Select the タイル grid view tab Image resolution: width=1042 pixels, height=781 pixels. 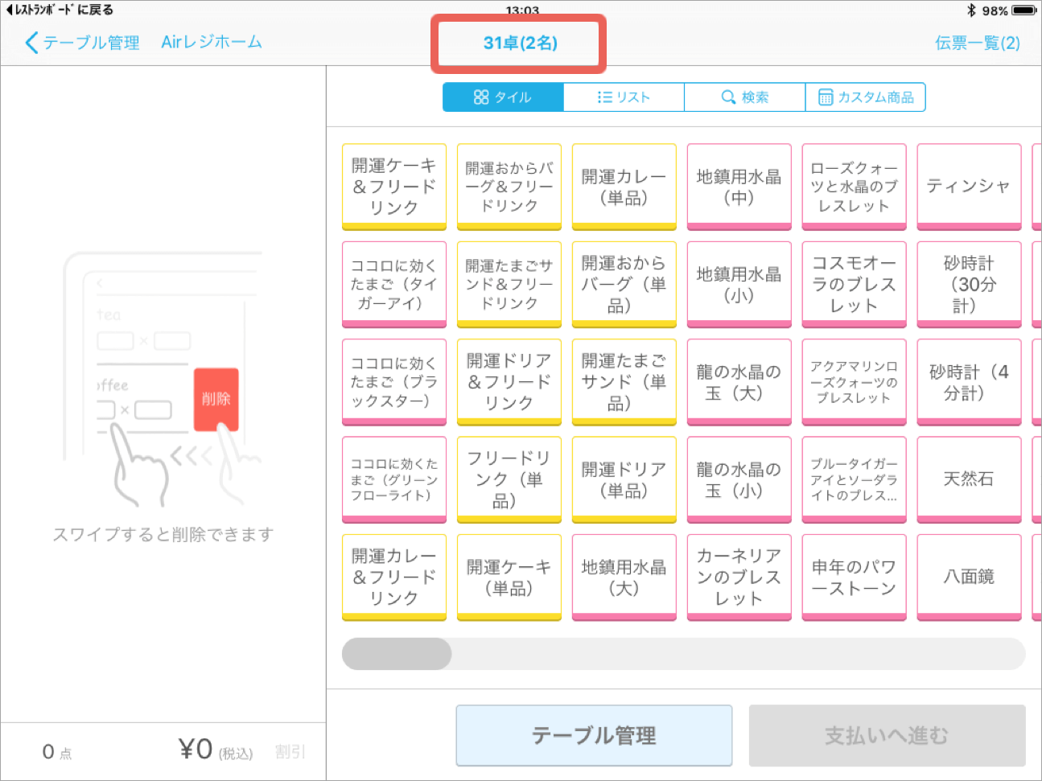(503, 97)
